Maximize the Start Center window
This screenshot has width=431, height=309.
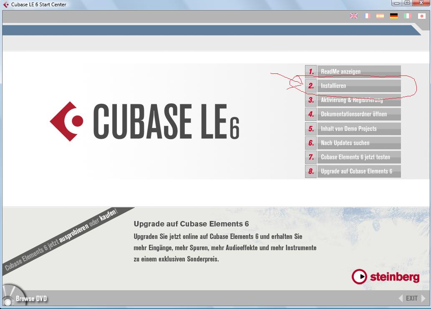point(407,3)
